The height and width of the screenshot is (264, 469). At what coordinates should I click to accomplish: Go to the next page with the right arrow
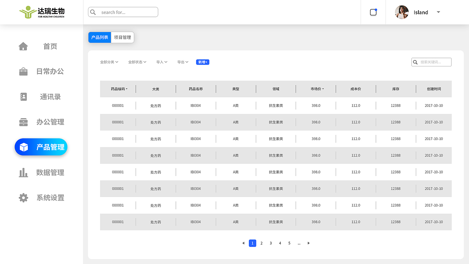(309, 243)
